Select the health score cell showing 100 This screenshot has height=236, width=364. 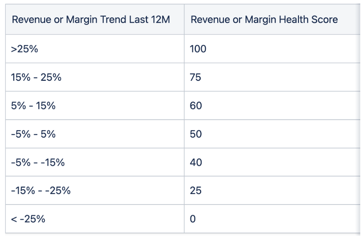pyautogui.click(x=272, y=49)
